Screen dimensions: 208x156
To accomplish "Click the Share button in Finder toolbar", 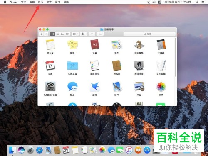I will click(x=92, y=34).
